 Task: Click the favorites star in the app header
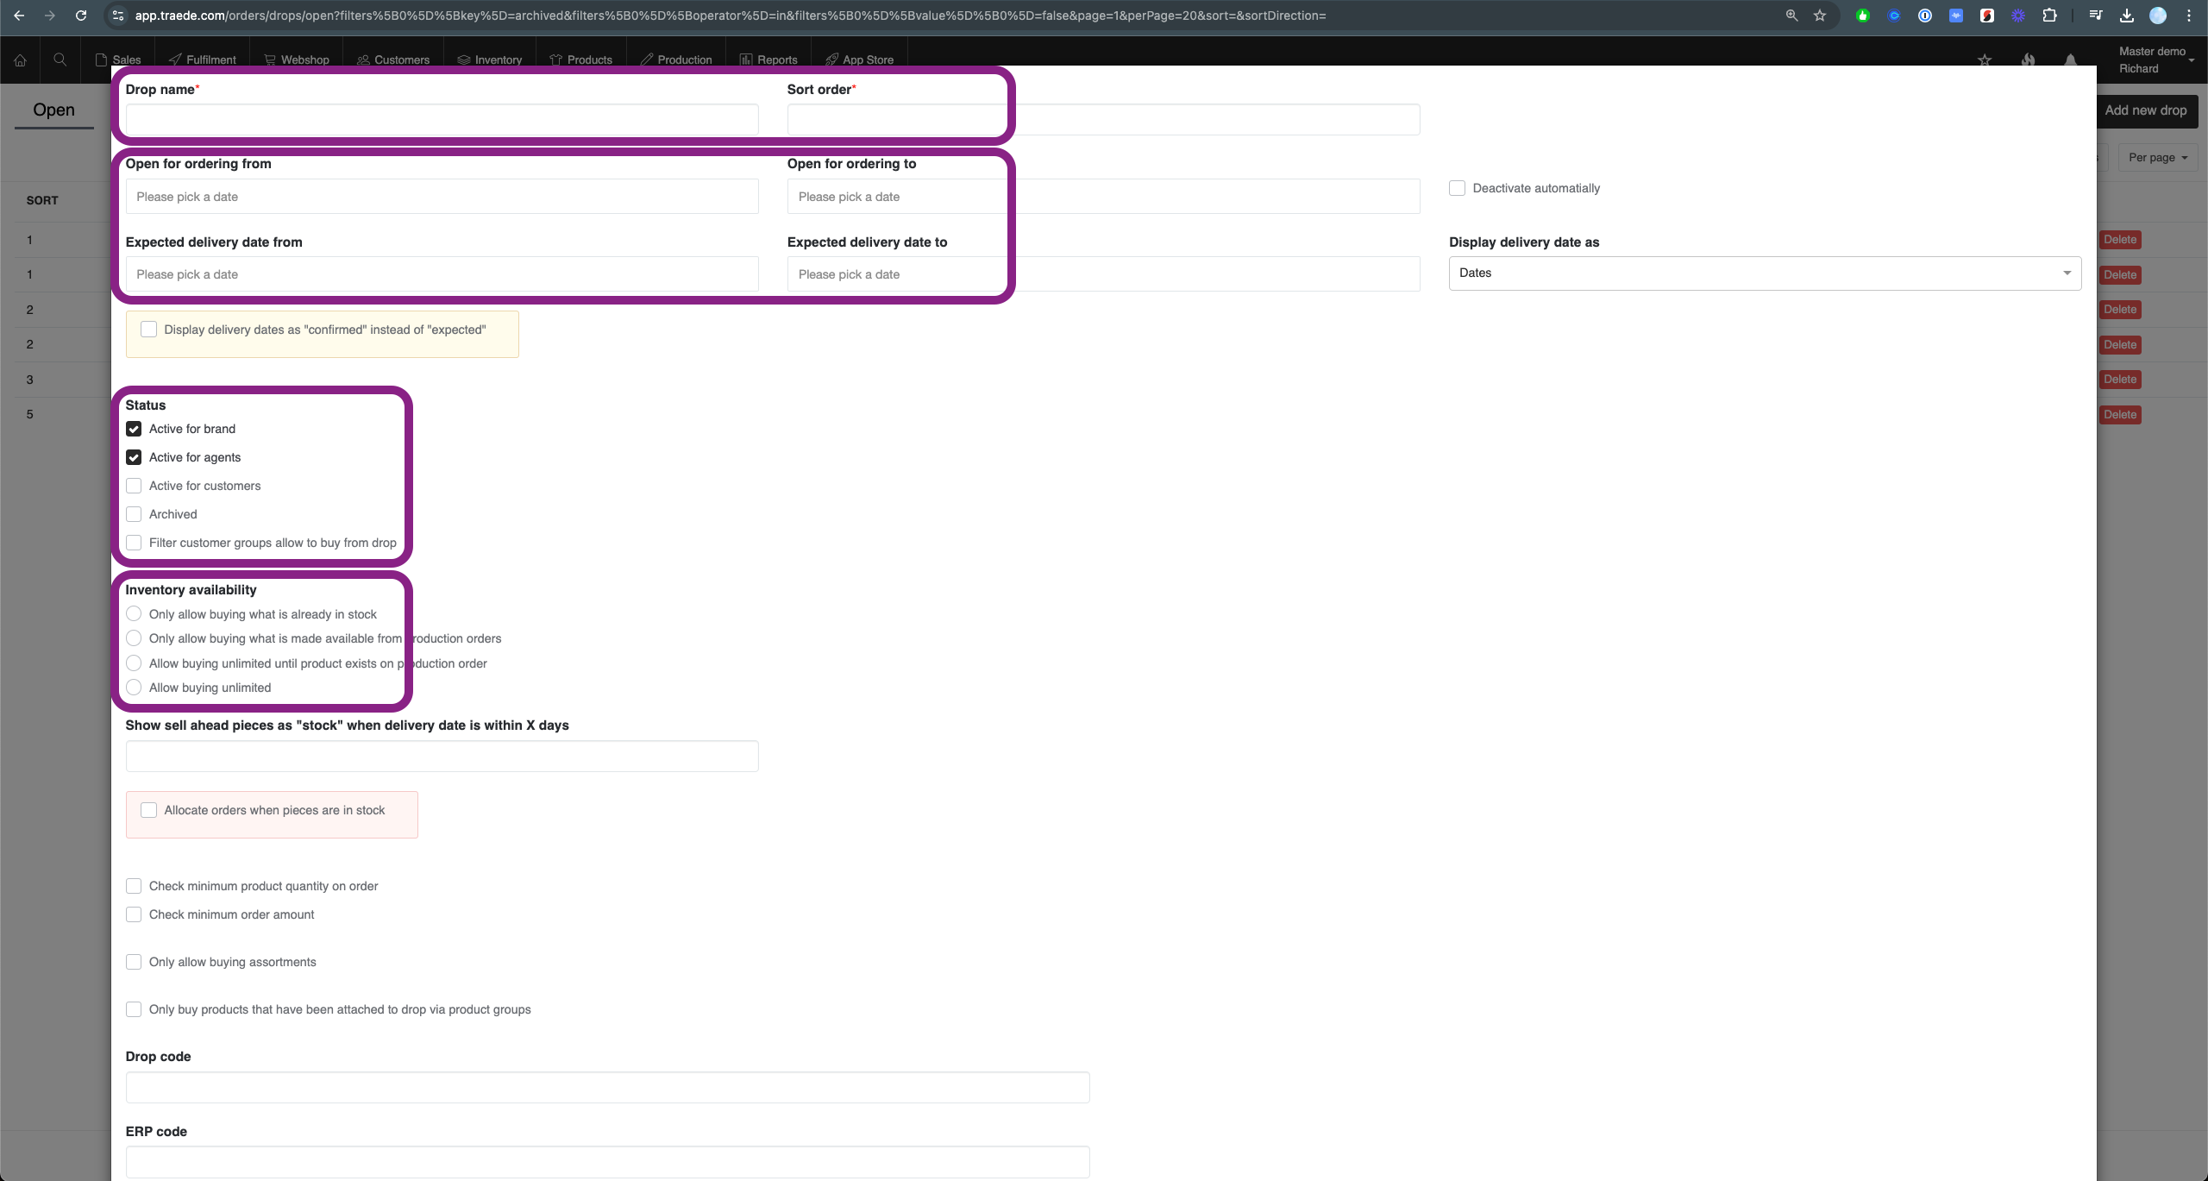(x=1985, y=60)
